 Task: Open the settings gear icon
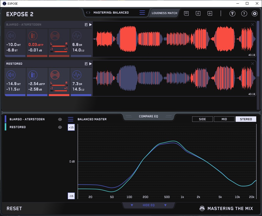[x=255, y=14]
